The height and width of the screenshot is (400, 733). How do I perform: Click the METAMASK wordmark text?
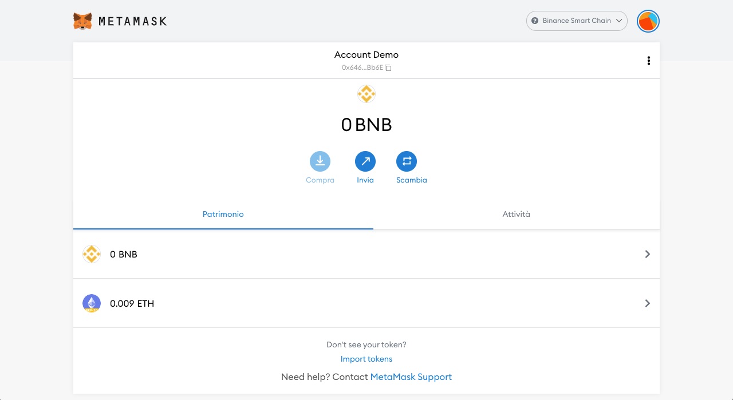(133, 22)
